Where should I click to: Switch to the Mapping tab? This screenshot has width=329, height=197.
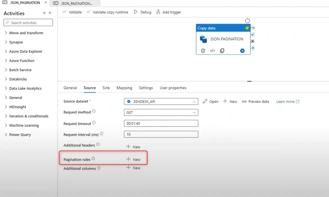(x=124, y=88)
